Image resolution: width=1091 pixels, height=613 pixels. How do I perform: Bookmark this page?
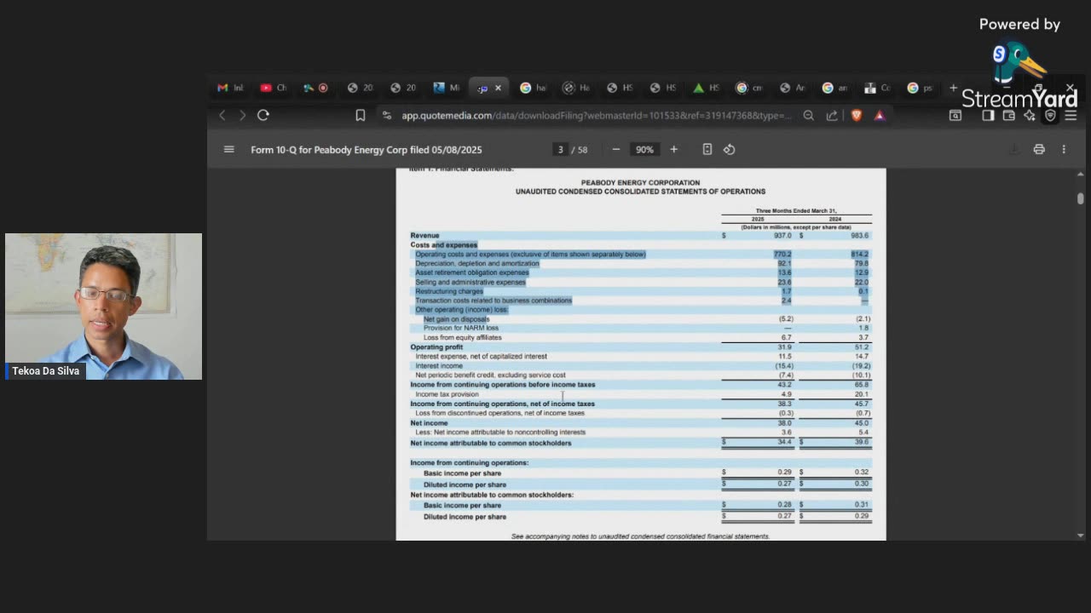pyautogui.click(x=361, y=115)
